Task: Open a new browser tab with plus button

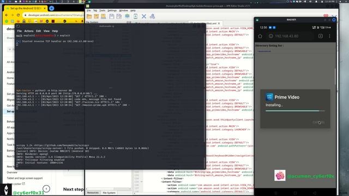Action: (52, 8)
